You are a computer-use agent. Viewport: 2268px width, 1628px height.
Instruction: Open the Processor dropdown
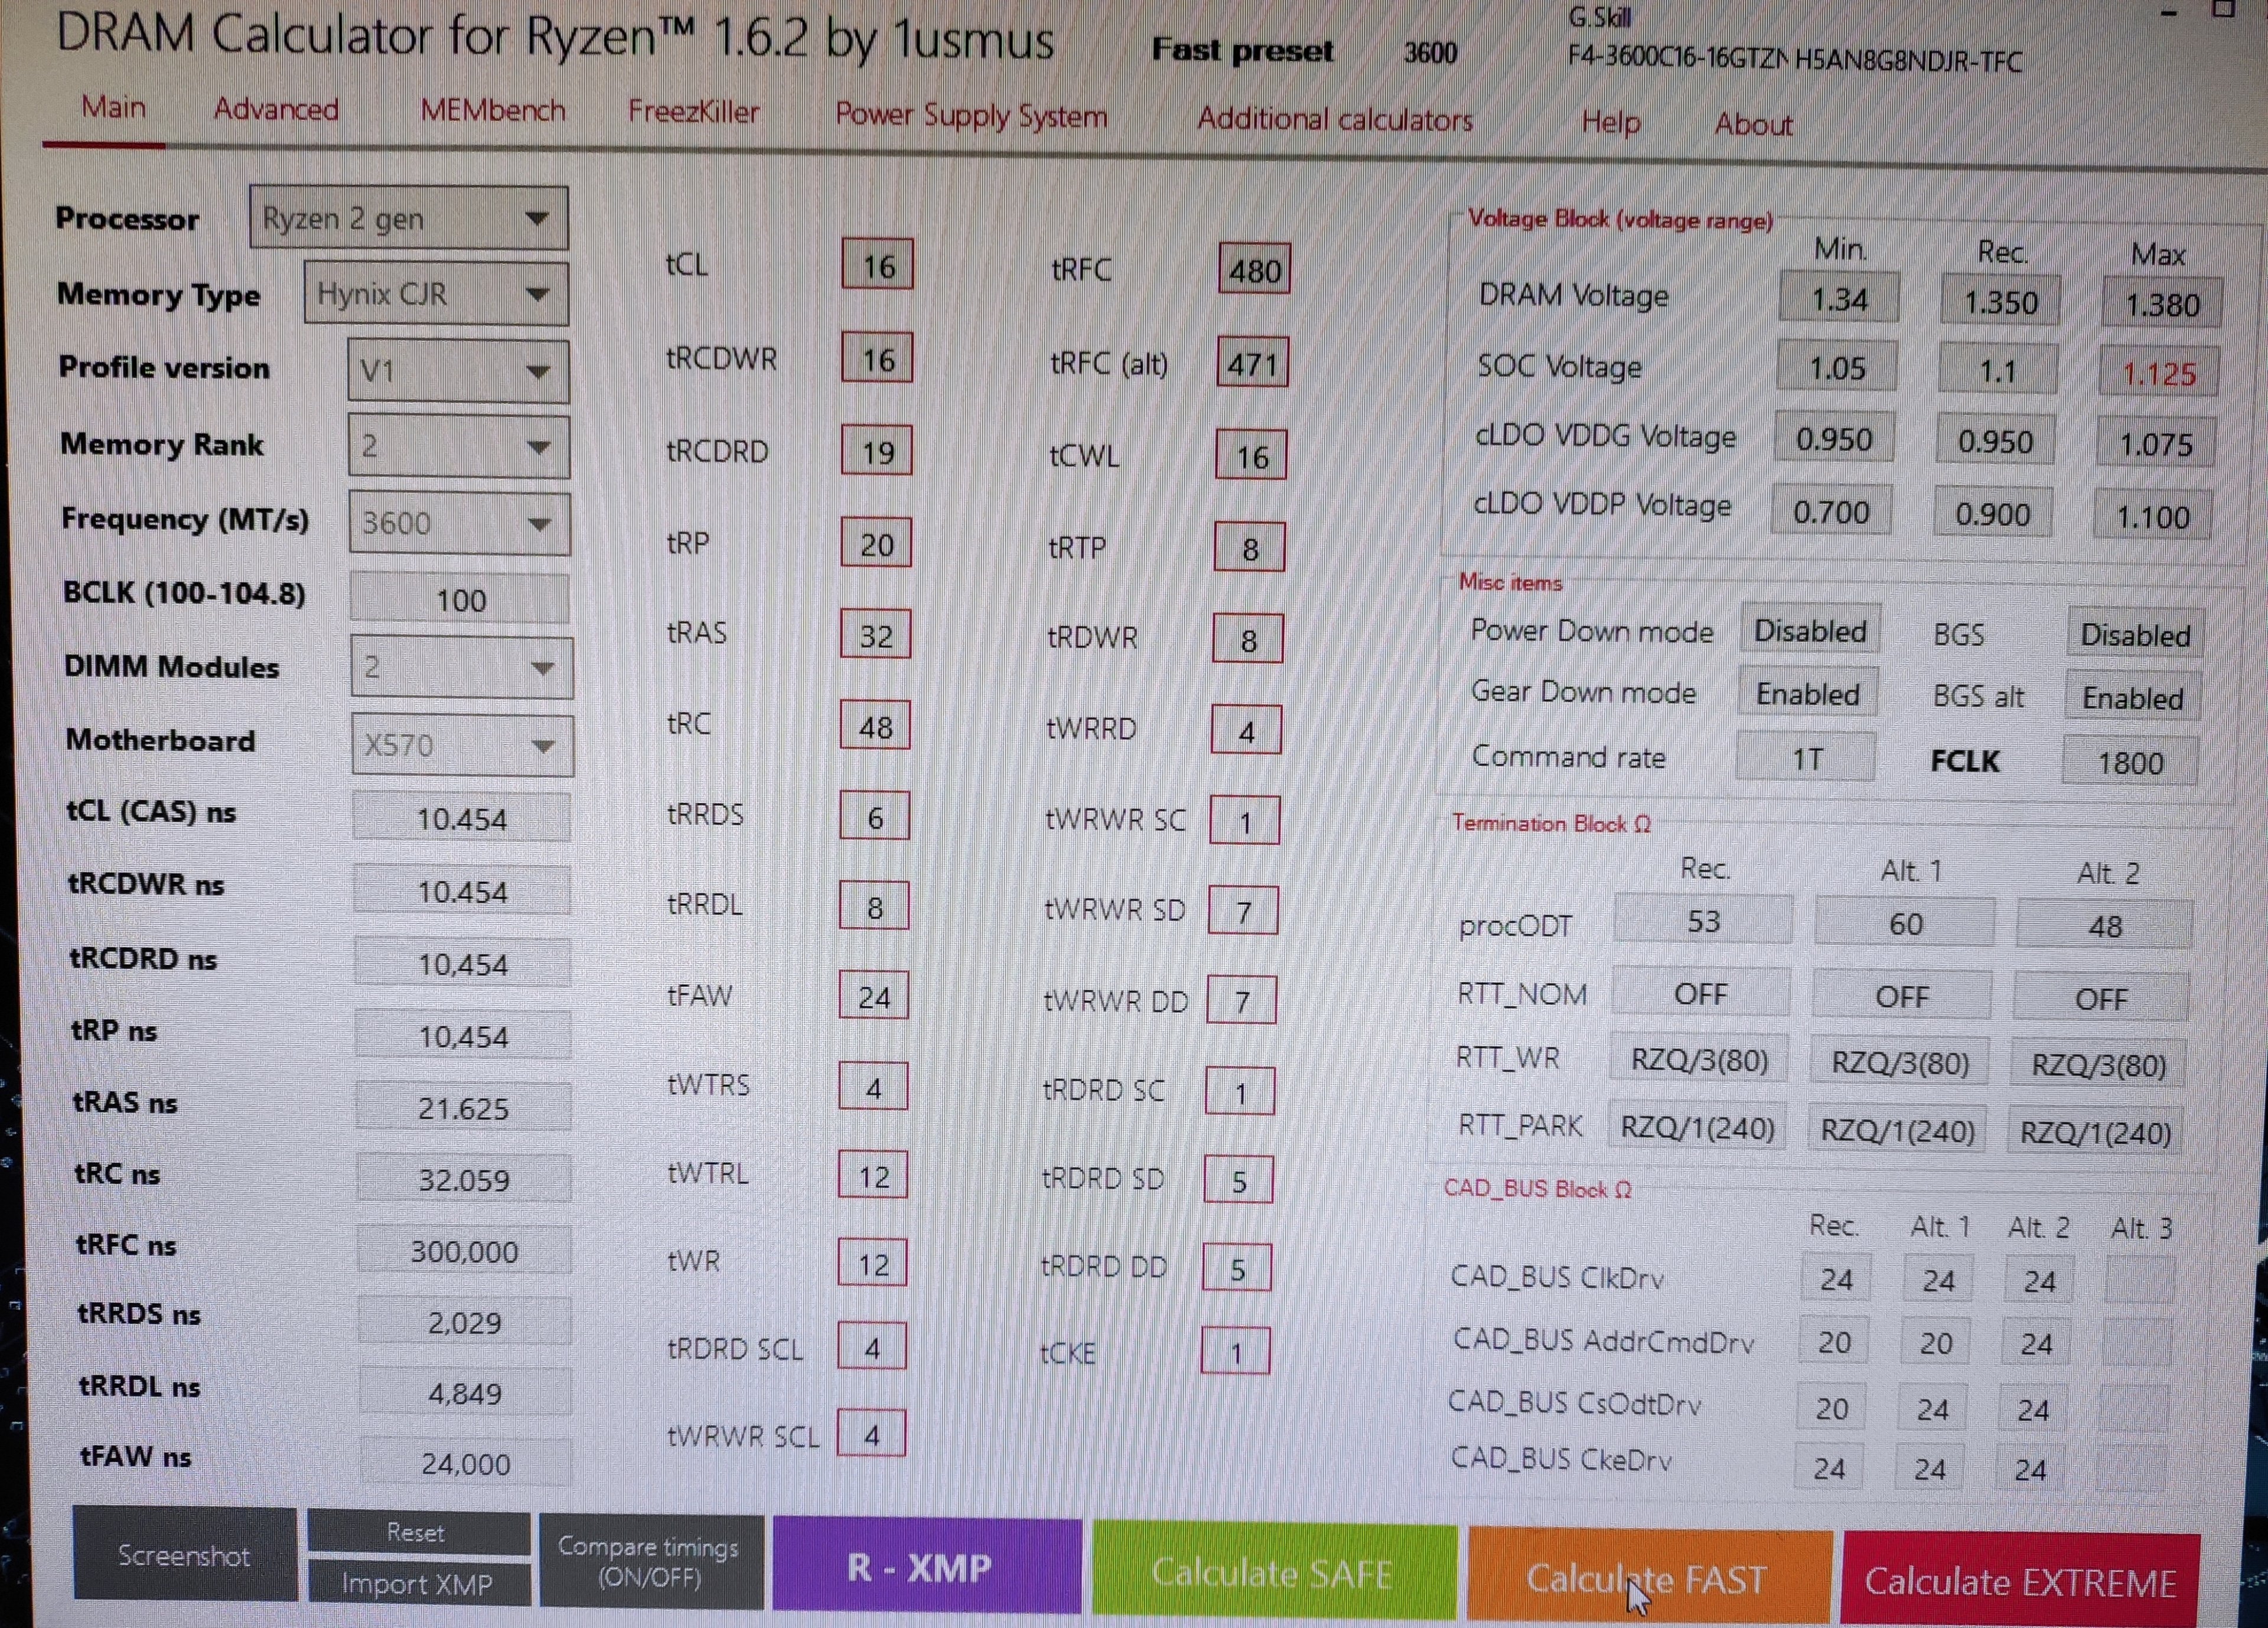(x=408, y=218)
